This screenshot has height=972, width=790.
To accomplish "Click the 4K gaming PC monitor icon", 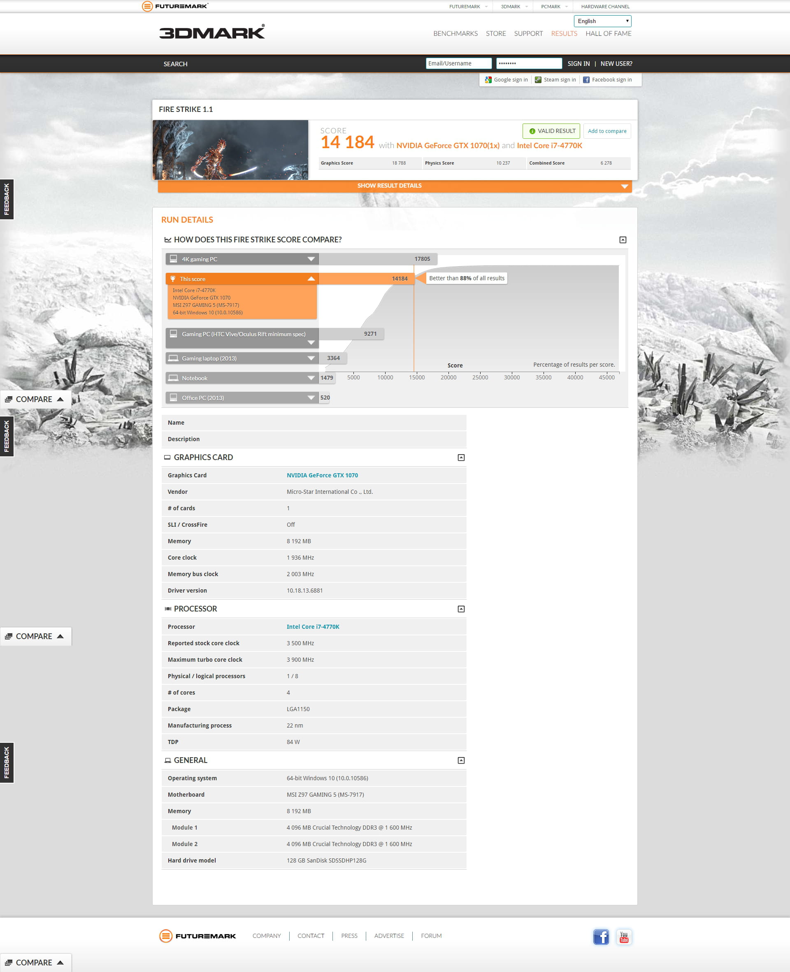I will [173, 259].
